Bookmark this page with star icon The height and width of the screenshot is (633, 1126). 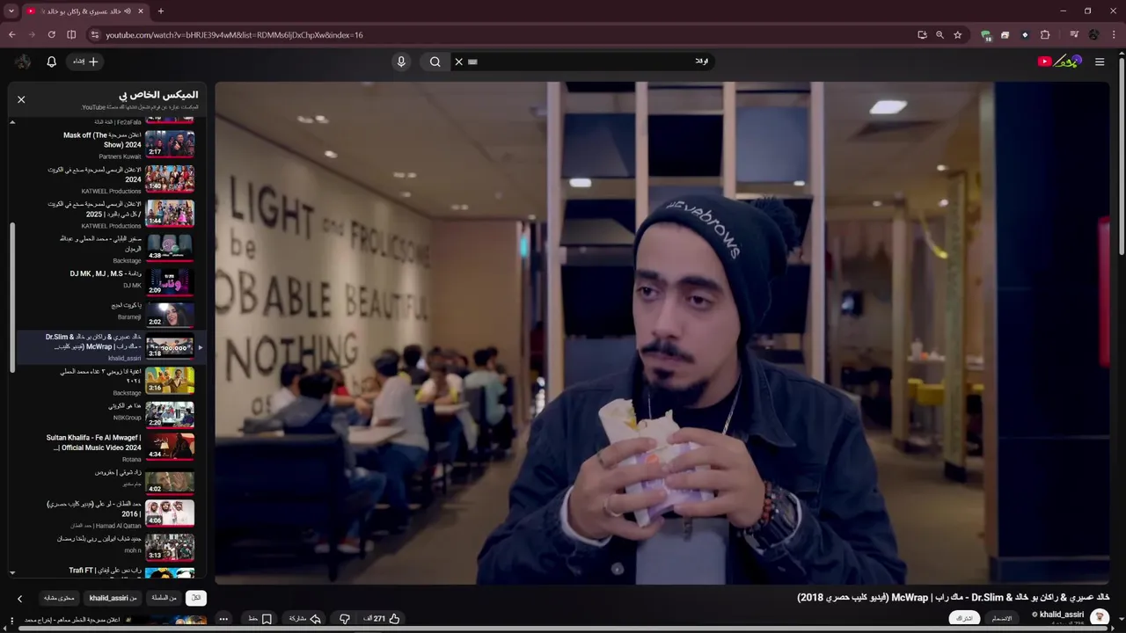(958, 35)
